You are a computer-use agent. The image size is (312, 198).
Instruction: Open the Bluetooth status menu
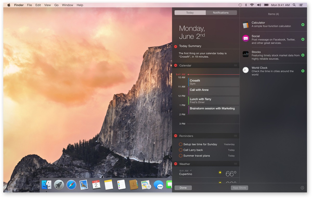pos(246,5)
